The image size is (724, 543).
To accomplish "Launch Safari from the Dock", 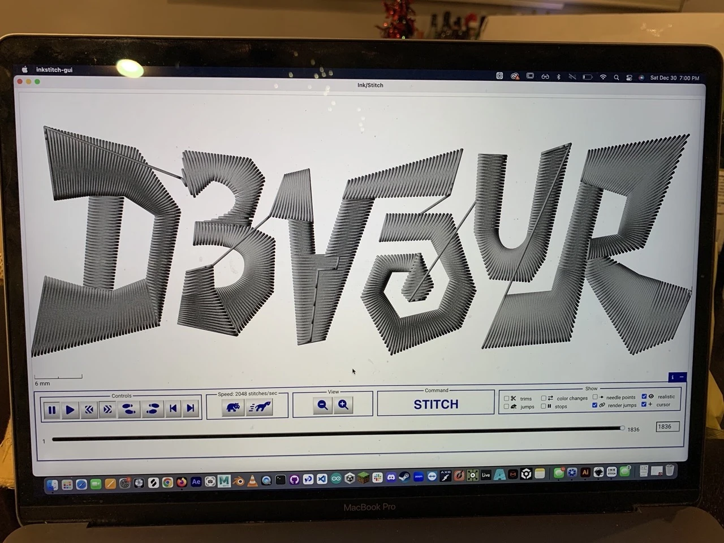I will tap(81, 484).
